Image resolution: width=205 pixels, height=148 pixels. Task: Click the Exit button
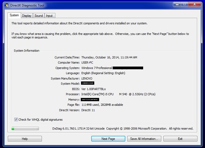tap(180, 139)
